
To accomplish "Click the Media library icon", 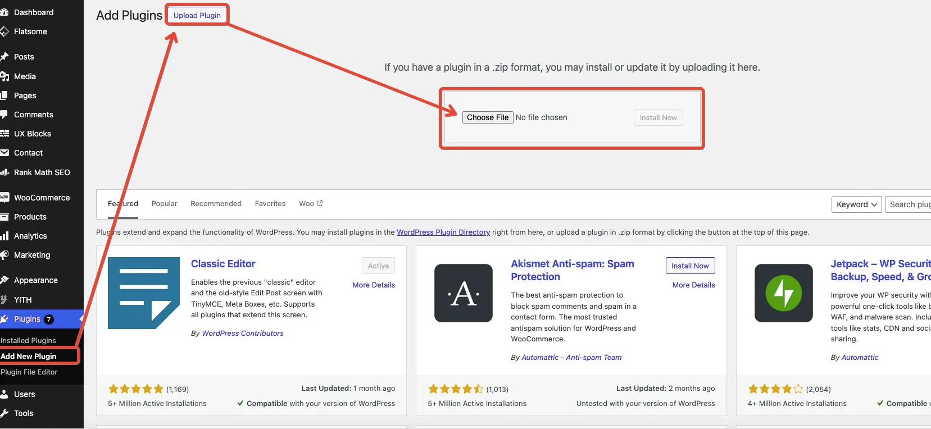I will click(4, 76).
